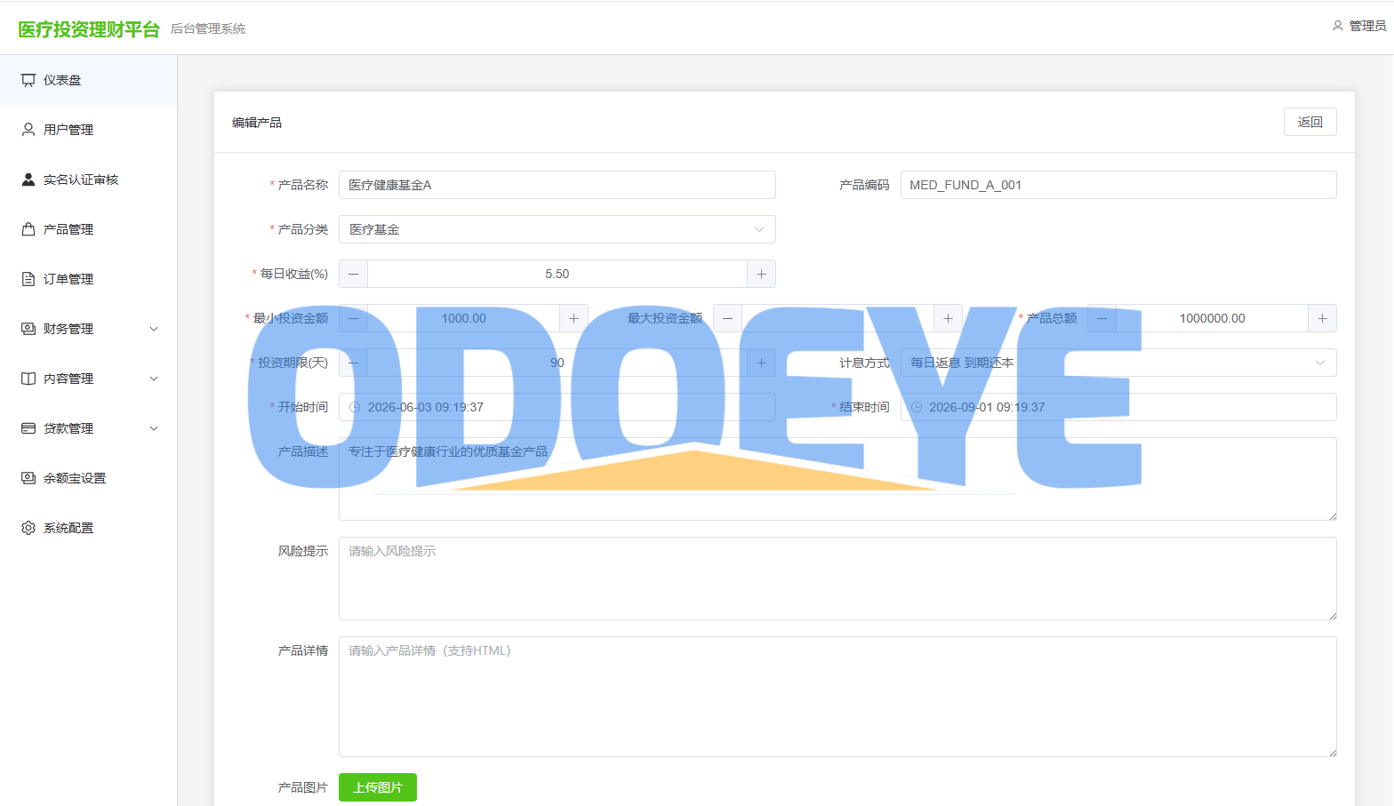Focus the 产品编码 input field
1394x806 pixels.
[x=1118, y=185]
